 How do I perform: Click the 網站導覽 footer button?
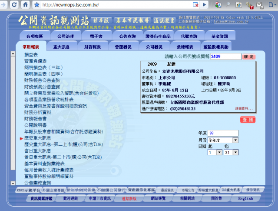158,198
